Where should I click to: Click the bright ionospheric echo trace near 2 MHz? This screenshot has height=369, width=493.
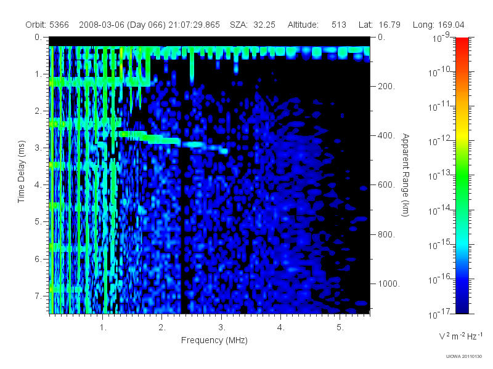(163, 140)
